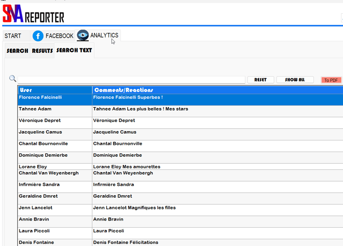Select user cell Denis Fontaine
The width and height of the screenshot is (343, 246).
click(x=55, y=242)
